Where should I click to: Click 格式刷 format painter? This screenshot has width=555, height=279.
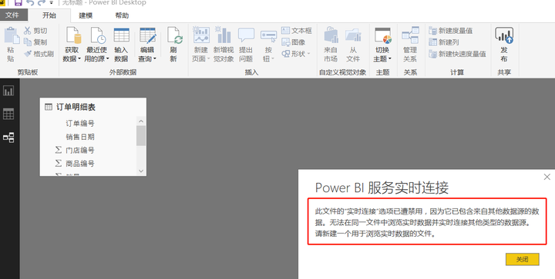pyautogui.click(x=39, y=54)
